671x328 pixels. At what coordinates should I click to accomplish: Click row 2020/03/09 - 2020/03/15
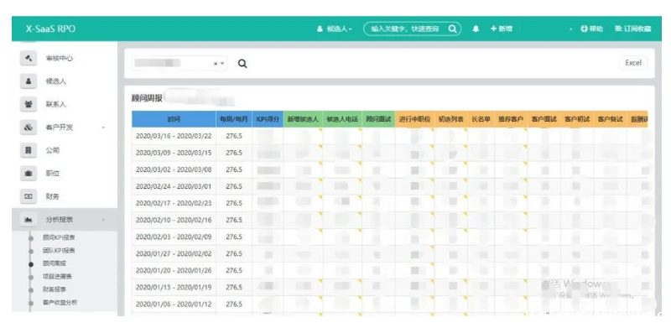[389, 153]
